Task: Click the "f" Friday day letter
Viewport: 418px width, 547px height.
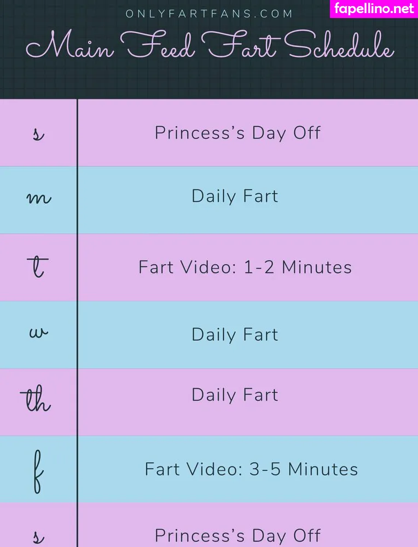Action: (38, 469)
